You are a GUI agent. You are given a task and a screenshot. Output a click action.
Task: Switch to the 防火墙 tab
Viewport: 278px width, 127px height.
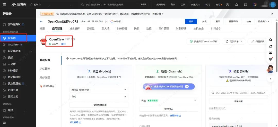pyautogui.click(x=106, y=28)
